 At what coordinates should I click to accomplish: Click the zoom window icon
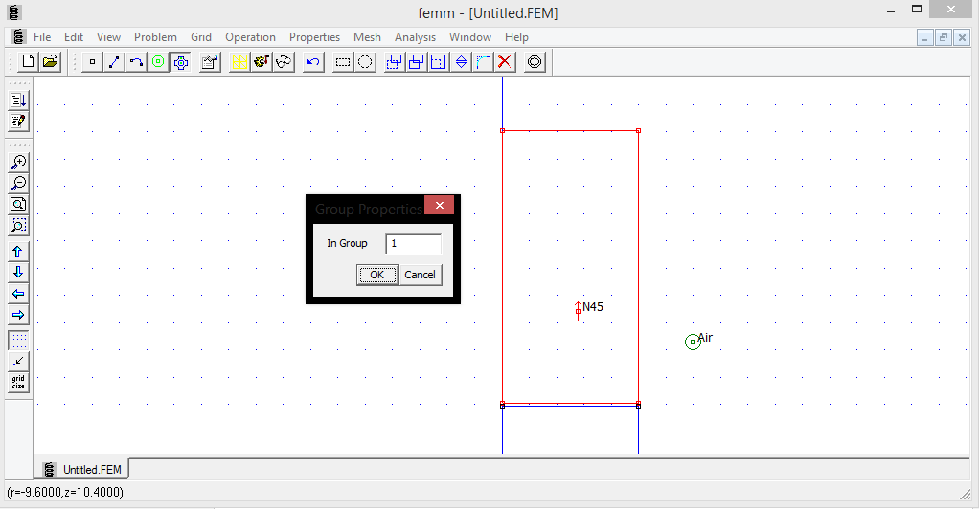point(18,225)
